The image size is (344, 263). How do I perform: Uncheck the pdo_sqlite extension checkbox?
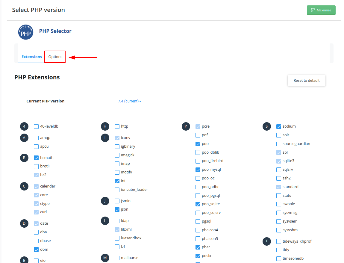point(198,204)
